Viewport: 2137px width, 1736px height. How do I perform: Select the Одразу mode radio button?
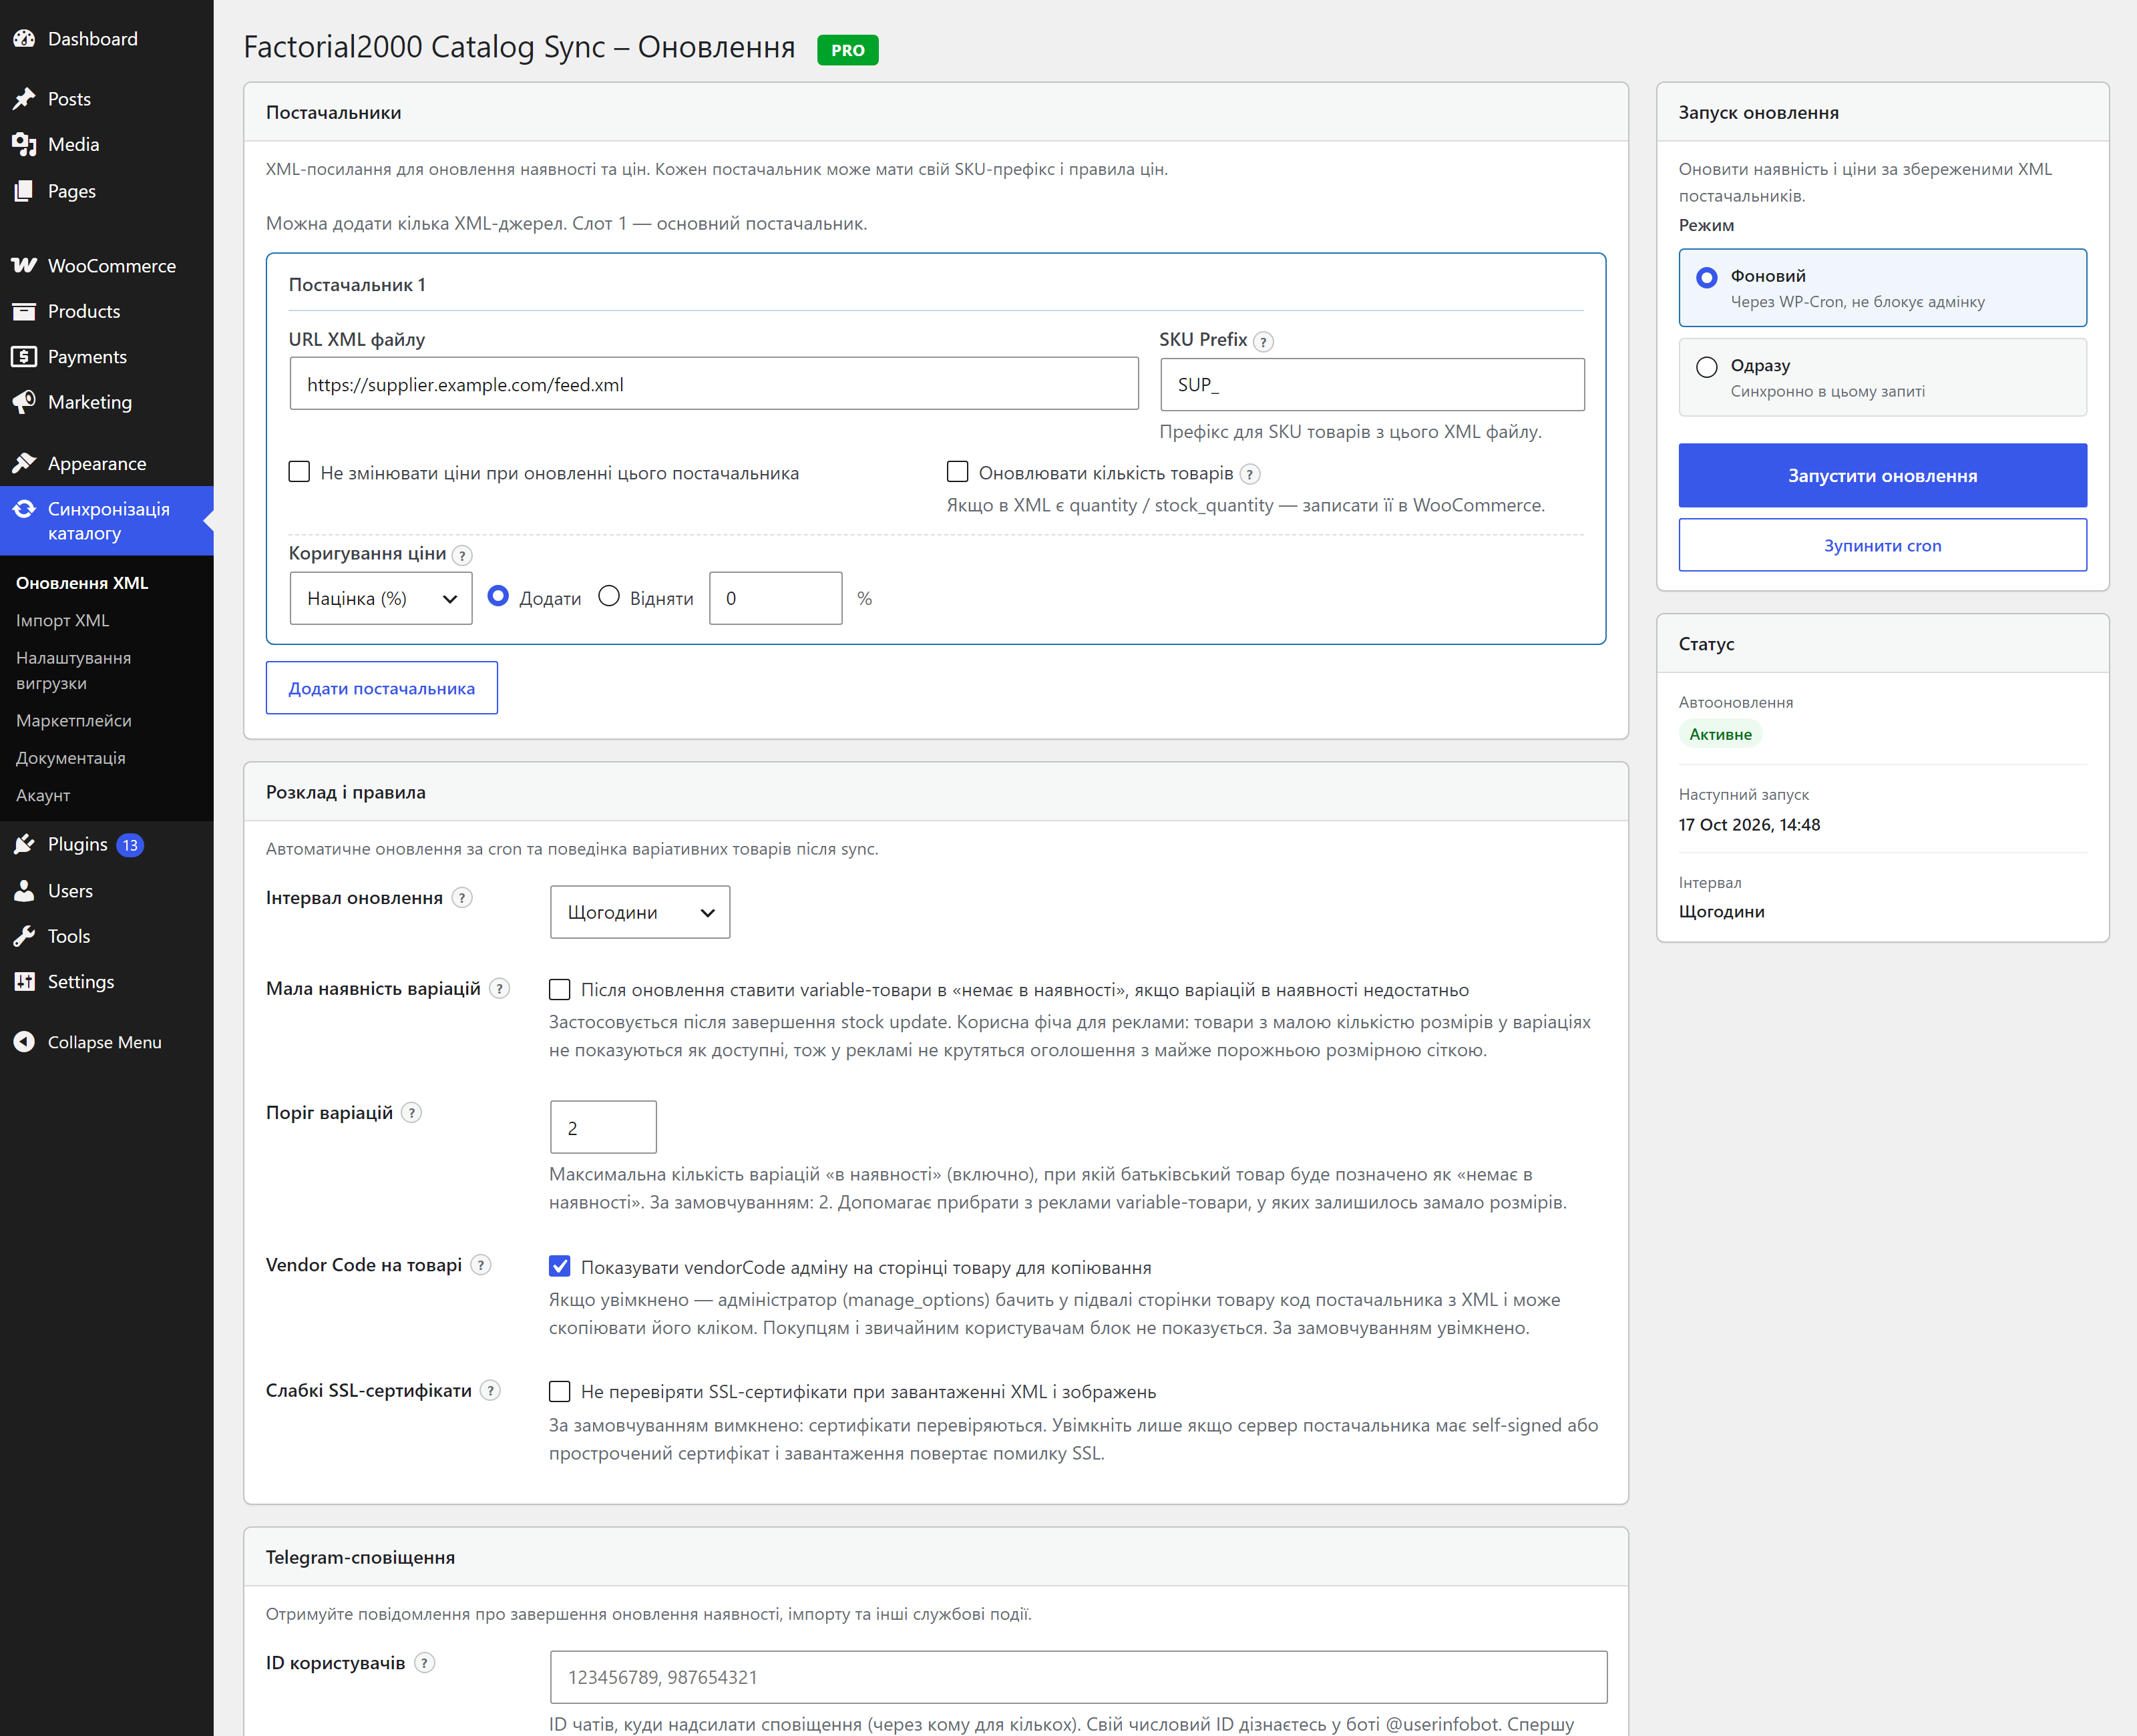coord(1706,367)
